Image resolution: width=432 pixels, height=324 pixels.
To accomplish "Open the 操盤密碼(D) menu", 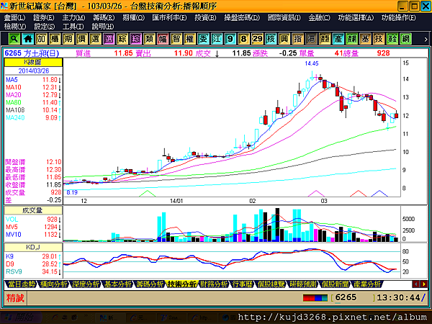I will tap(242, 17).
